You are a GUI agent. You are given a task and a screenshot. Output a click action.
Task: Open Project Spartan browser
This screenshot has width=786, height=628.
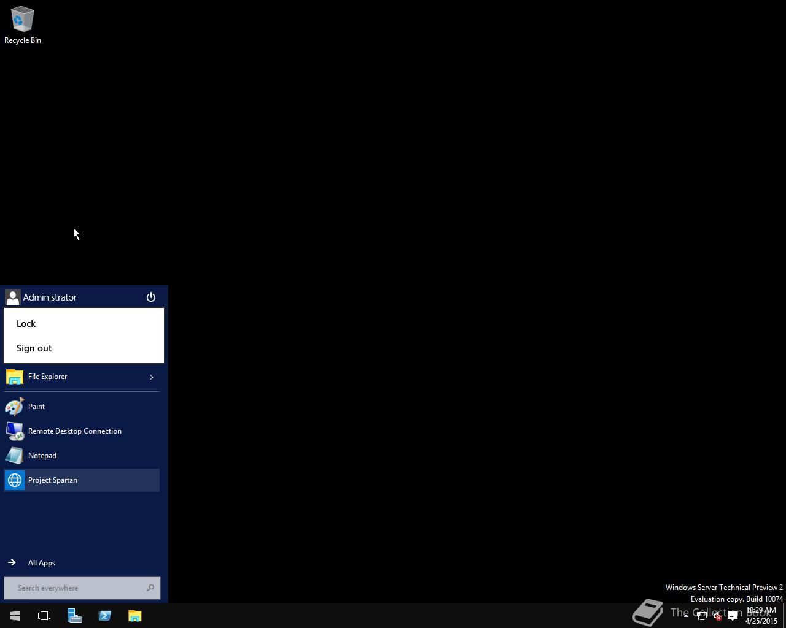pos(82,480)
